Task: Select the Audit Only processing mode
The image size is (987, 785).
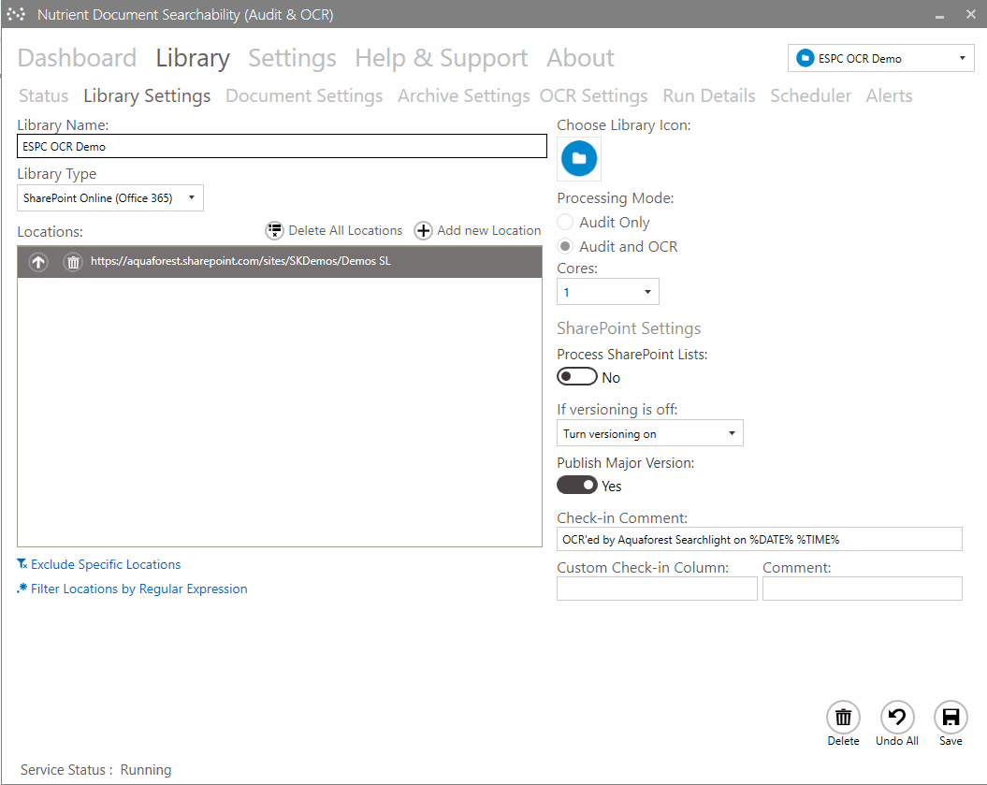Action: tap(564, 222)
